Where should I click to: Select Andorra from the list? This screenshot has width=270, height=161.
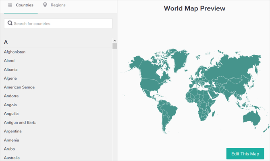[11, 96]
